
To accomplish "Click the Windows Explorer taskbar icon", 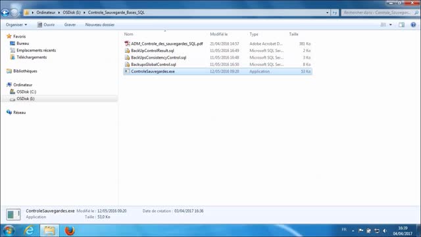I will (49, 230).
